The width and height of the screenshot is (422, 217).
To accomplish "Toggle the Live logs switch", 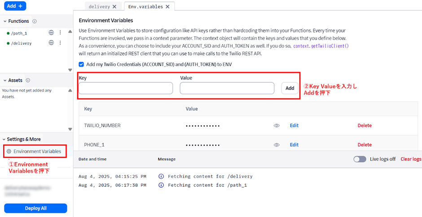I will pyautogui.click(x=360, y=159).
